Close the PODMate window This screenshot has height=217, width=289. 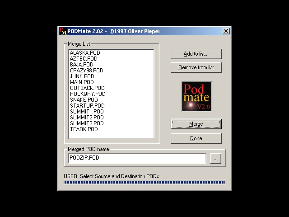(226, 31)
